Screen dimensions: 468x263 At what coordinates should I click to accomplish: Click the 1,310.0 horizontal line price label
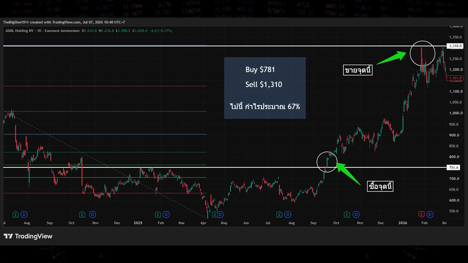[456, 46]
